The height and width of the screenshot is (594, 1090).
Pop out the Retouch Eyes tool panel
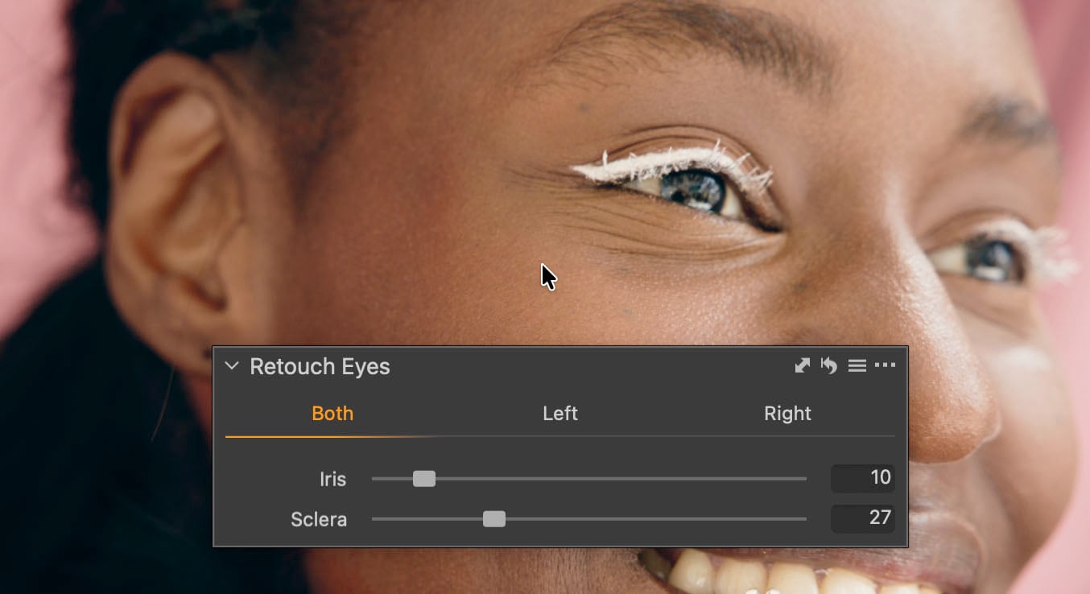pyautogui.click(x=802, y=366)
